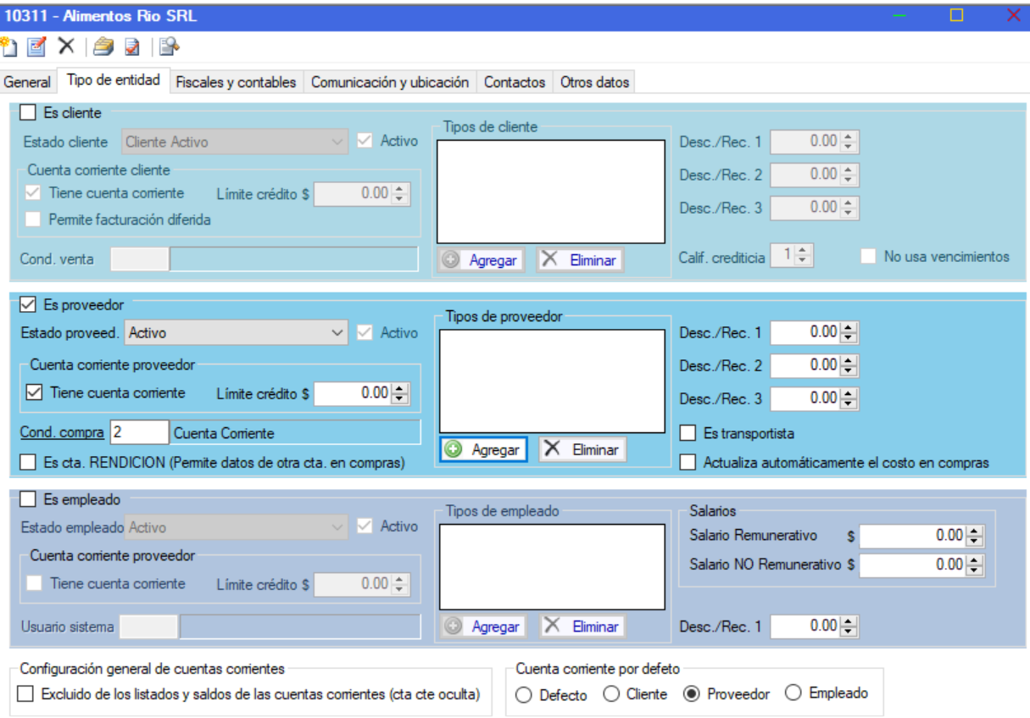Click the new record toolbar icon
Image resolution: width=1030 pixels, height=718 pixels.
(8, 47)
